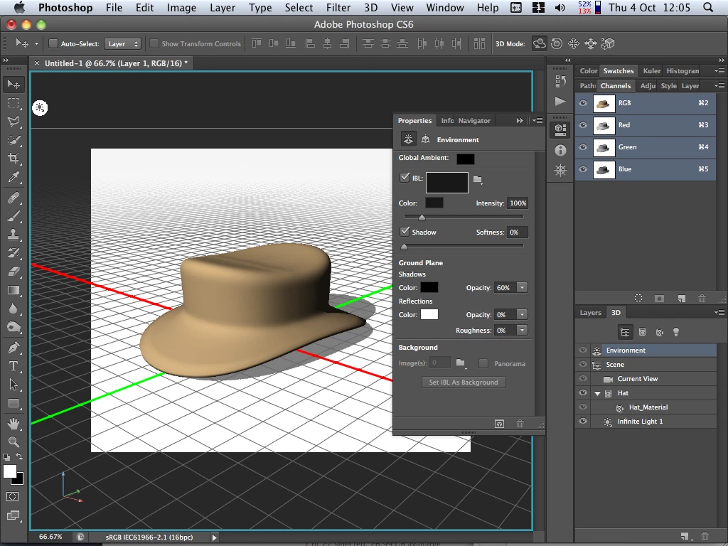Select the Hand tool
Viewport: 728px width, 546px height.
click(14, 423)
